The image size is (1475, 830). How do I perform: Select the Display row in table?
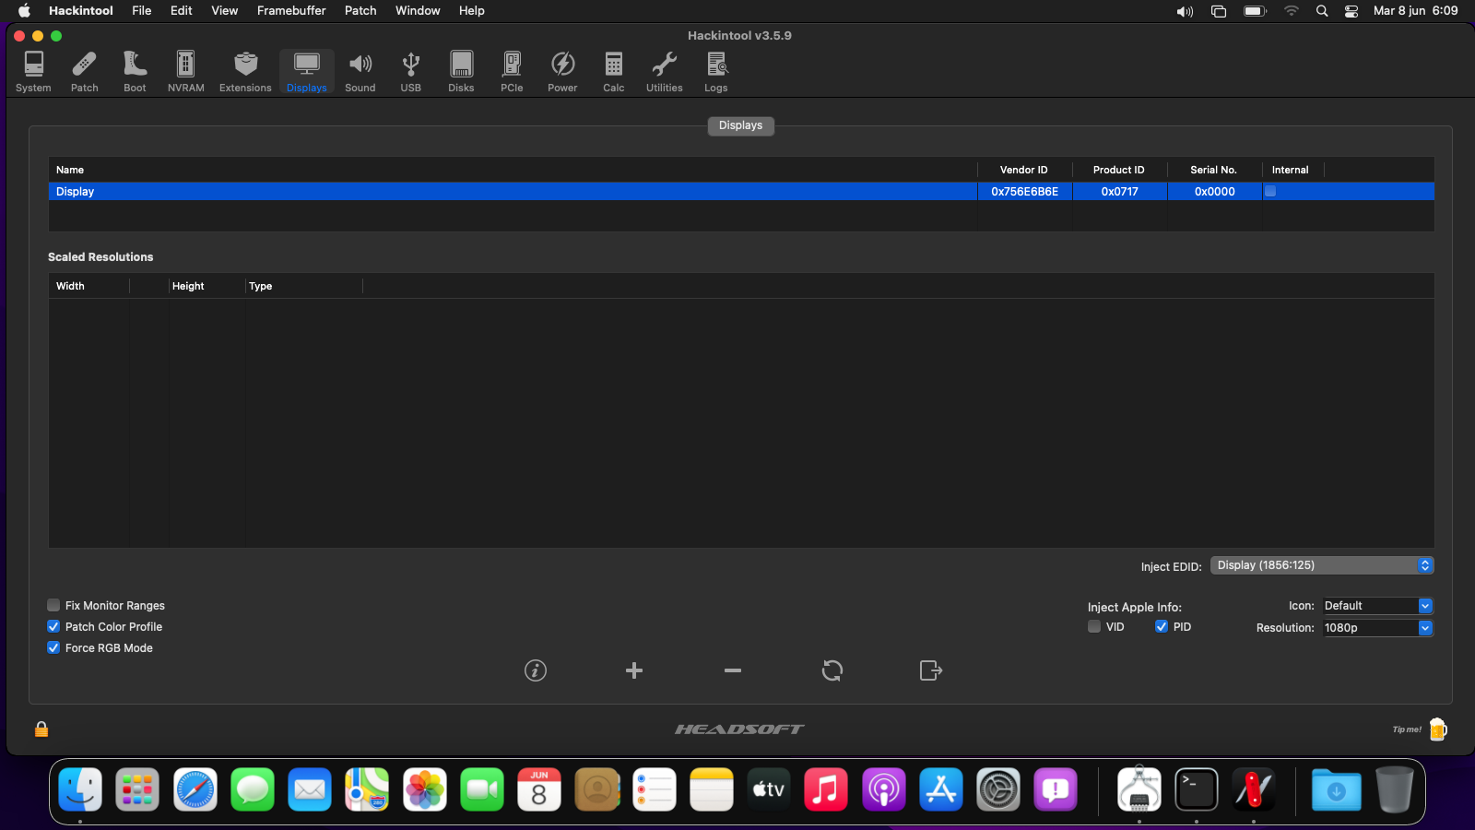click(741, 192)
